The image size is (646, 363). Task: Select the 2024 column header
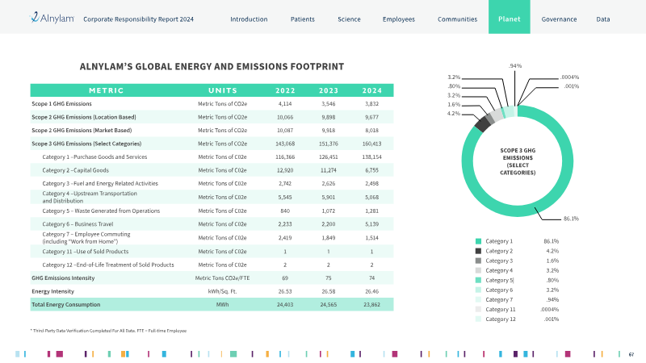(371, 90)
